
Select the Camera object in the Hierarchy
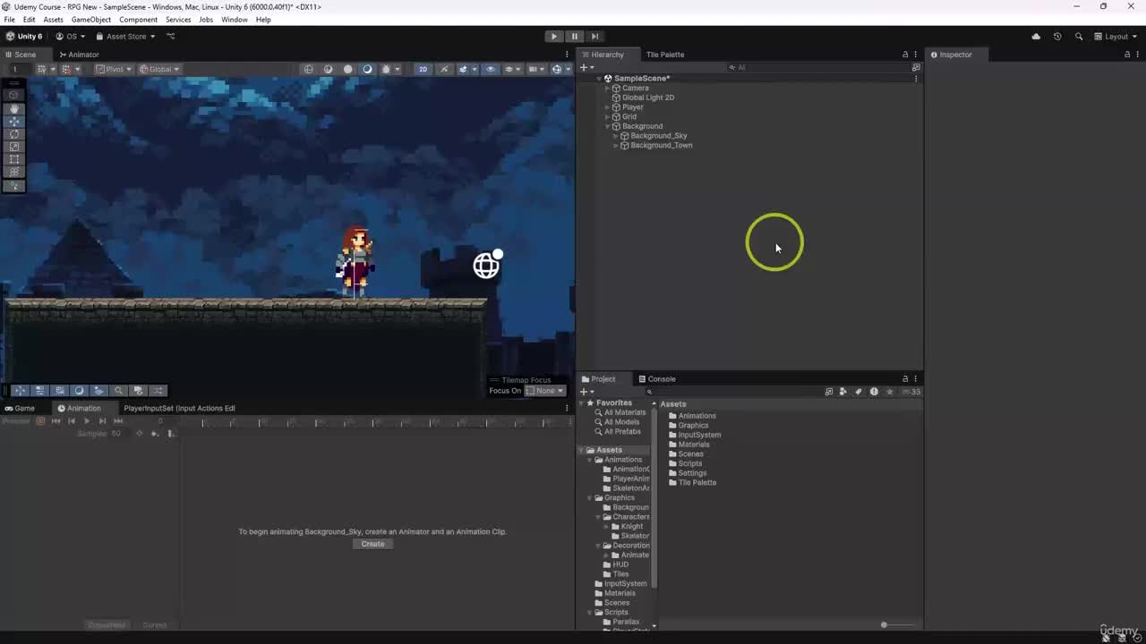(635, 89)
